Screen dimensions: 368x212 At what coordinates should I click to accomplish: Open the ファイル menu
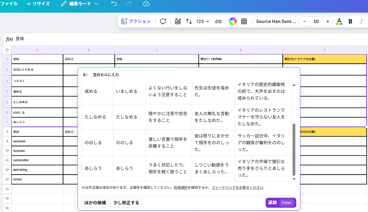click(9, 4)
